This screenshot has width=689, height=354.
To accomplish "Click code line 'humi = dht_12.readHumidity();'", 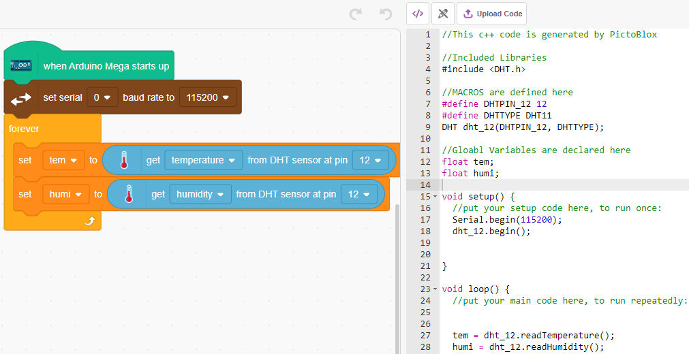I will point(528,347).
